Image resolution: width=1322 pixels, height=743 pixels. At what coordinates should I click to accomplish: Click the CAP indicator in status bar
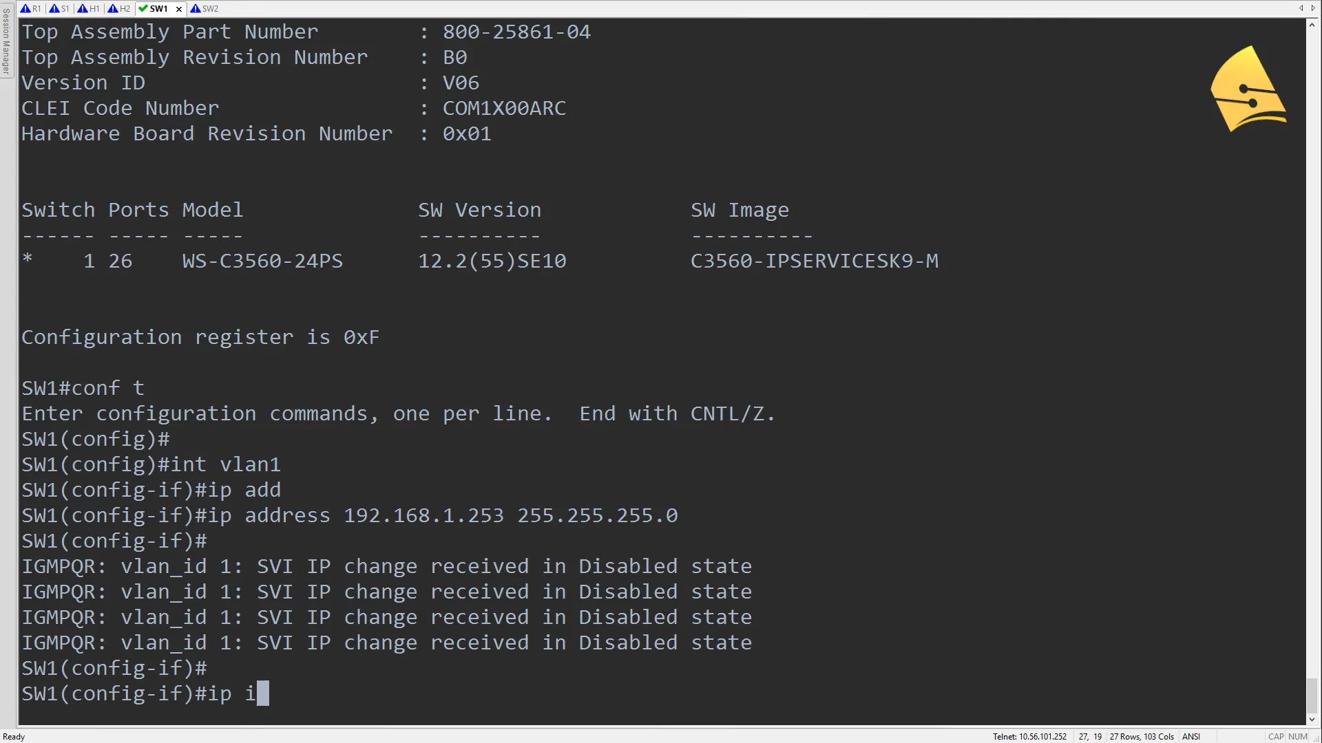1276,737
